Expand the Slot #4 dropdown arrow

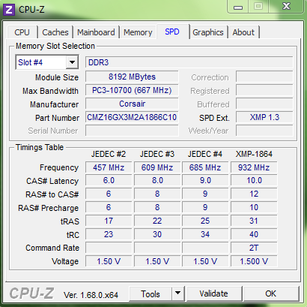pyautogui.click(x=72, y=62)
